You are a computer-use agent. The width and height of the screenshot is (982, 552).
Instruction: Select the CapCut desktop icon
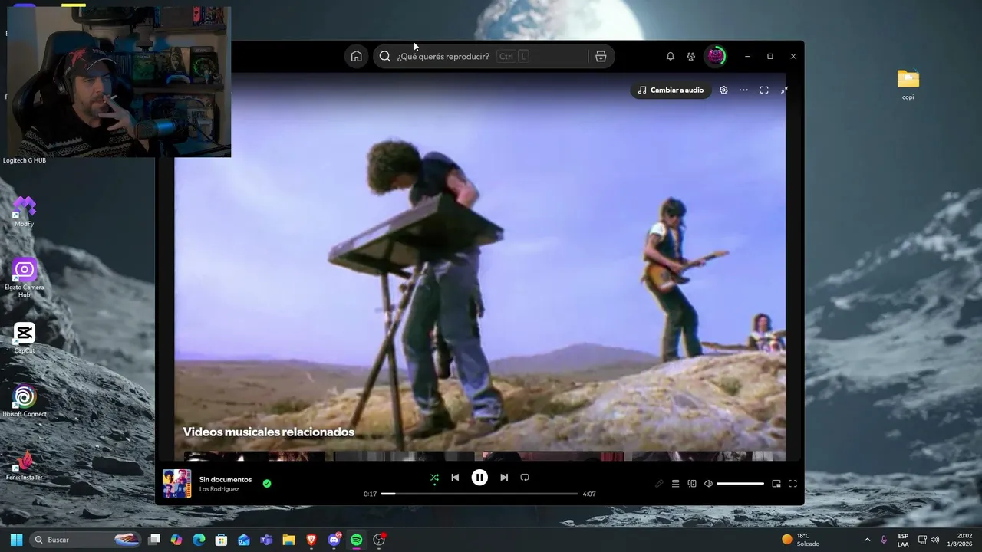(24, 338)
